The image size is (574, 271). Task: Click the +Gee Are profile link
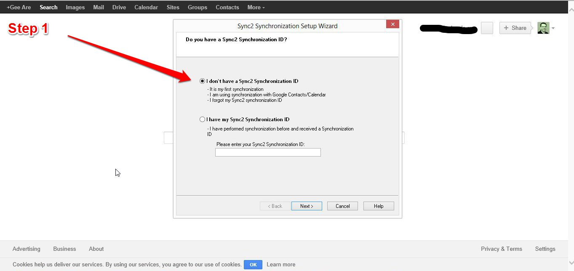[19, 7]
